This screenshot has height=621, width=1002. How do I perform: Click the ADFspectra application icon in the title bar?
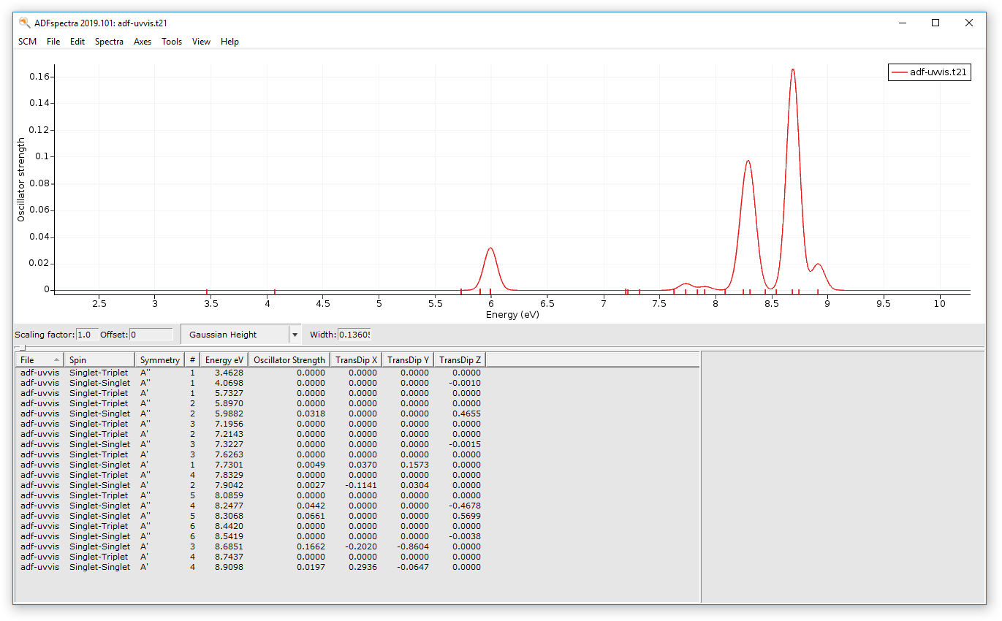[x=23, y=23]
